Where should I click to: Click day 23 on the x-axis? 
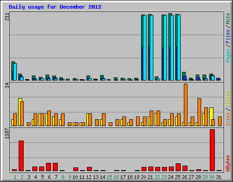point(164,177)
